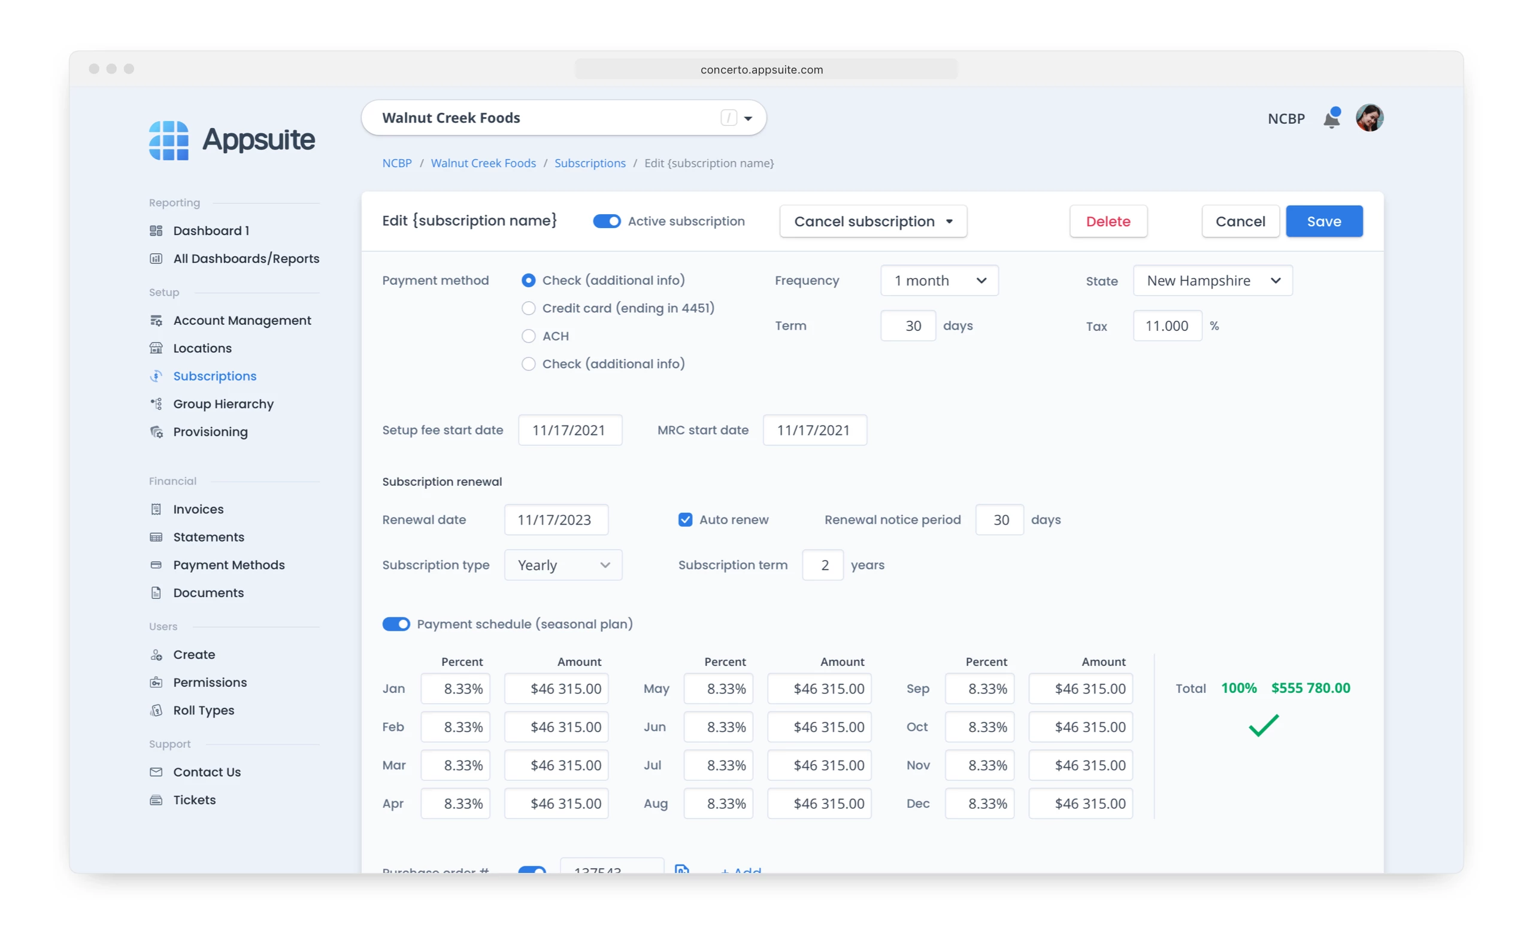Screen dimensions: 1533x940
Task: Toggle the Active subscription switch
Action: coord(606,221)
